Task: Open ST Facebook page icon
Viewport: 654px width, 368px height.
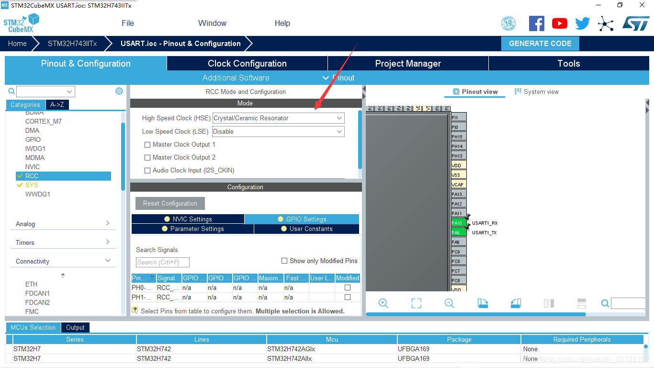Action: pyautogui.click(x=537, y=23)
